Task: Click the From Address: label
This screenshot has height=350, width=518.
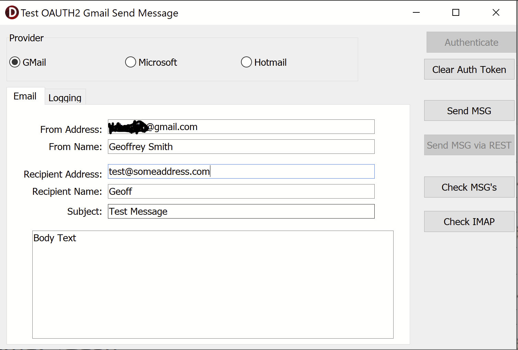Action: pyautogui.click(x=71, y=129)
